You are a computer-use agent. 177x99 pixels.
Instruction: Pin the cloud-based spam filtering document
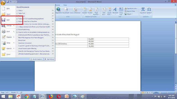coord(53,48)
